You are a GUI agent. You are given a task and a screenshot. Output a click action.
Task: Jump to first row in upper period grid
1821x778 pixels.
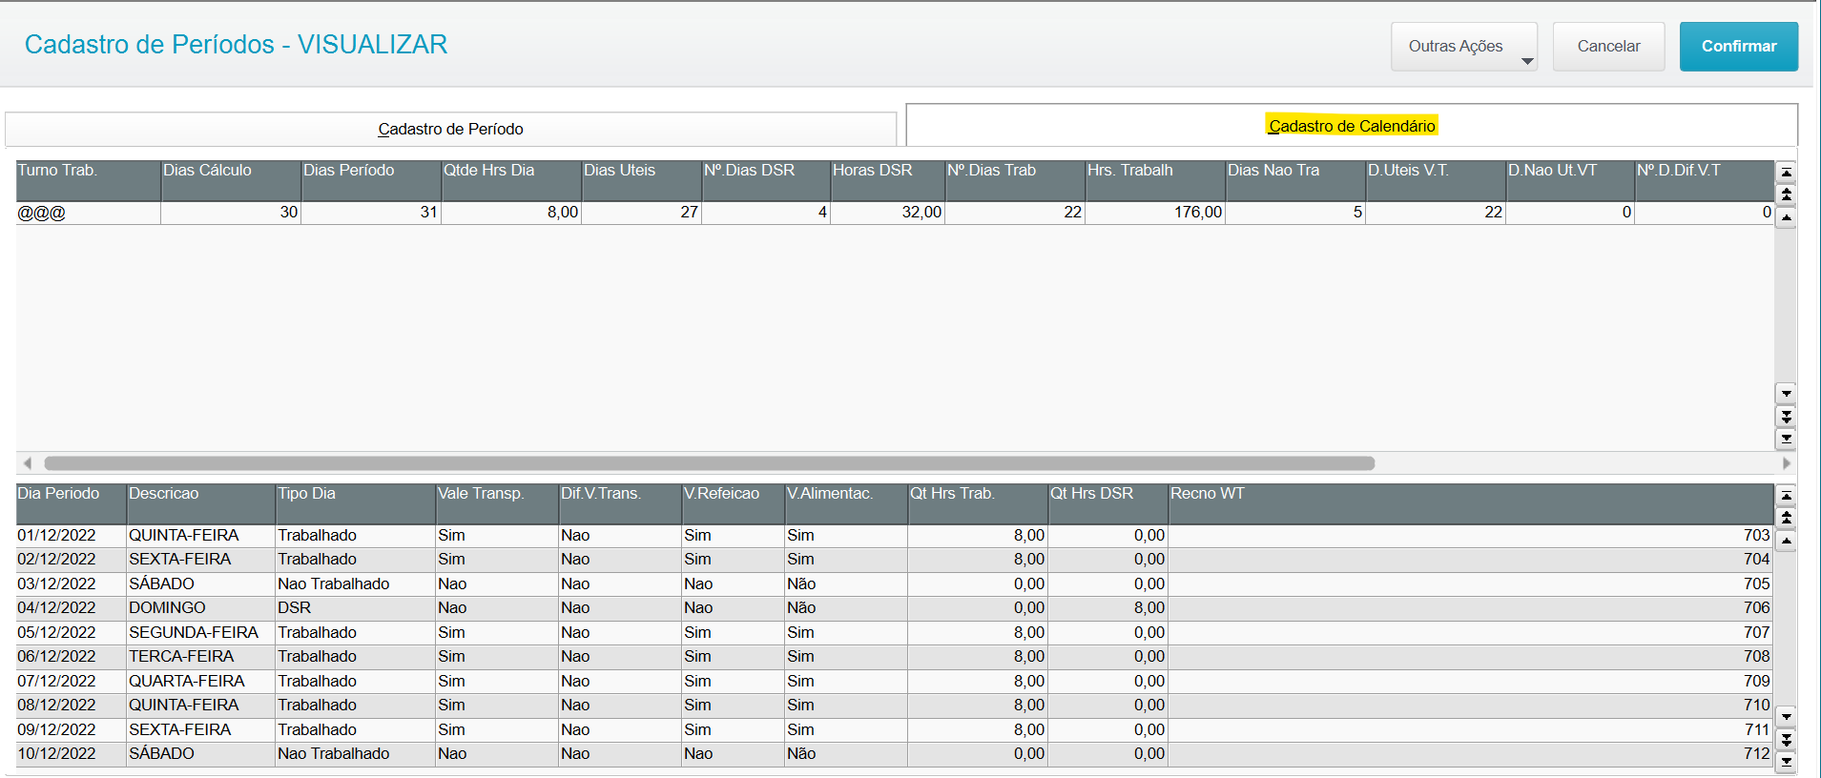1786,173
